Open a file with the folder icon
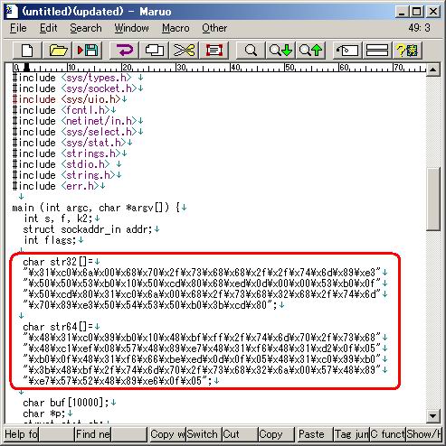 (x=58, y=51)
